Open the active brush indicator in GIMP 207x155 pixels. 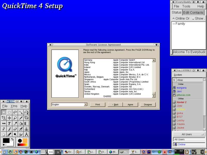pos(20,141)
